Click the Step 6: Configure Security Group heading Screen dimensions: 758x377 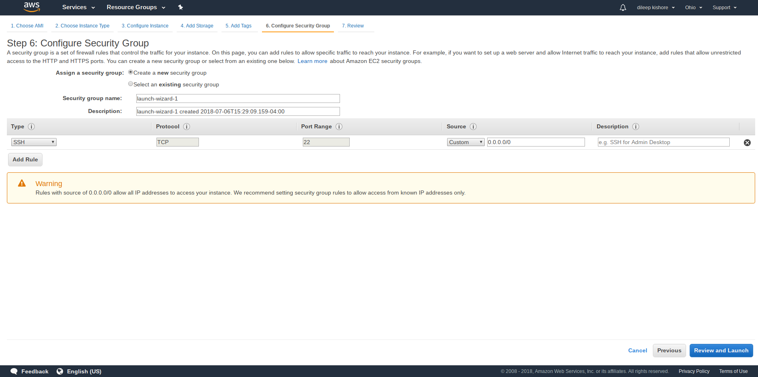tap(78, 43)
